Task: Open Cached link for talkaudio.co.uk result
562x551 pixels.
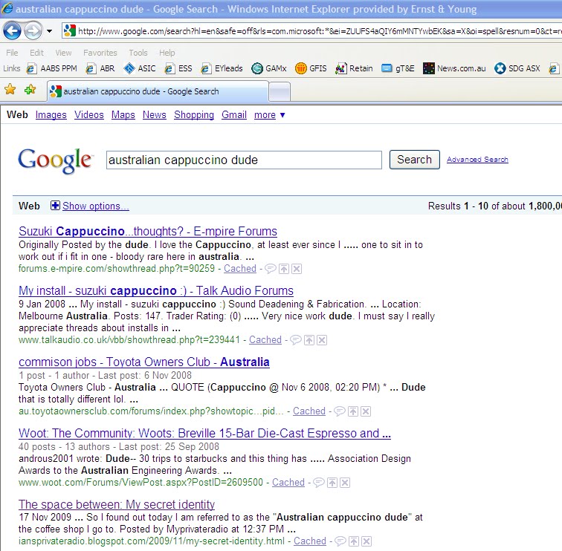Action: (265, 340)
